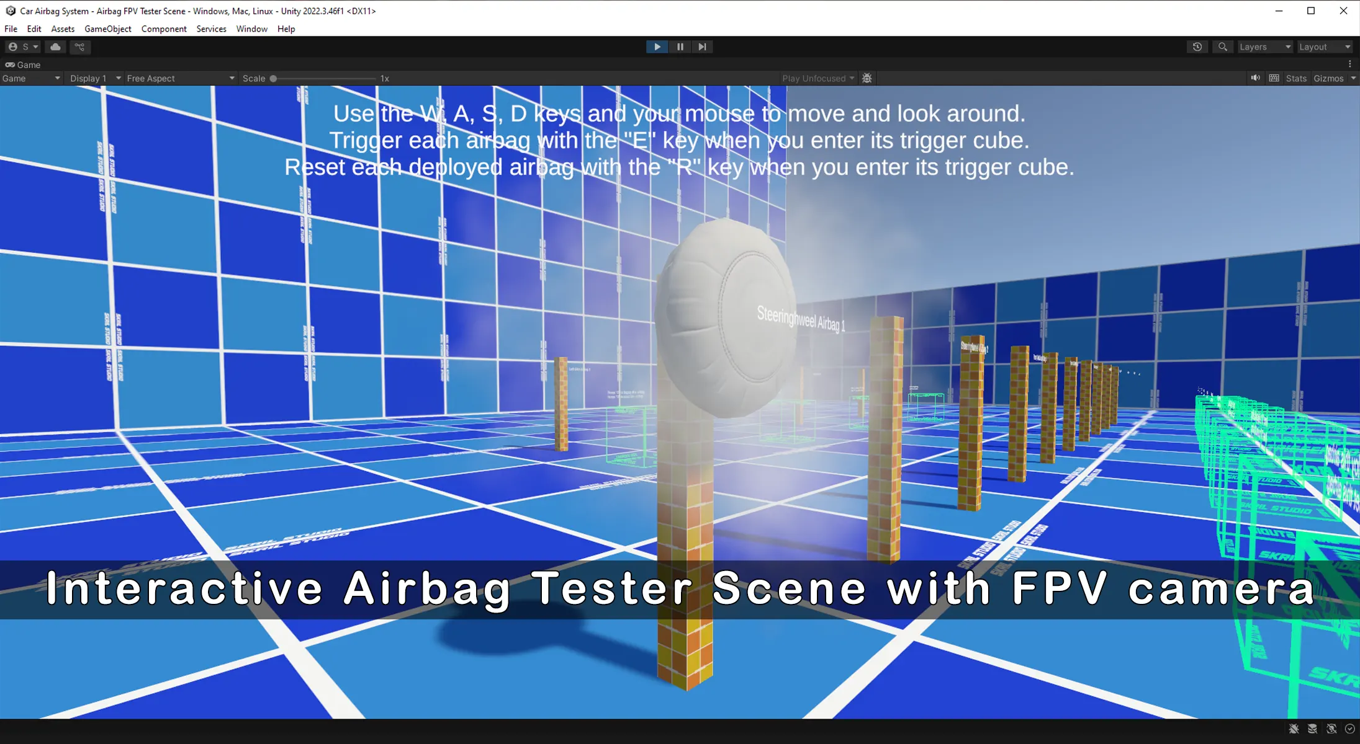Screen dimensions: 1360x744
Task: Open the Game panel three-dot options menu
Action: (1349, 64)
